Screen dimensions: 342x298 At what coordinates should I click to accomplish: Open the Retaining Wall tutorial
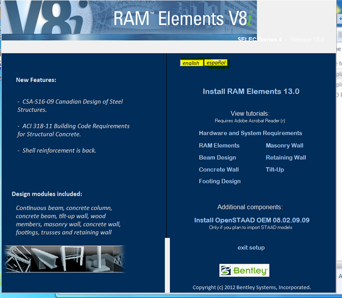click(x=286, y=158)
